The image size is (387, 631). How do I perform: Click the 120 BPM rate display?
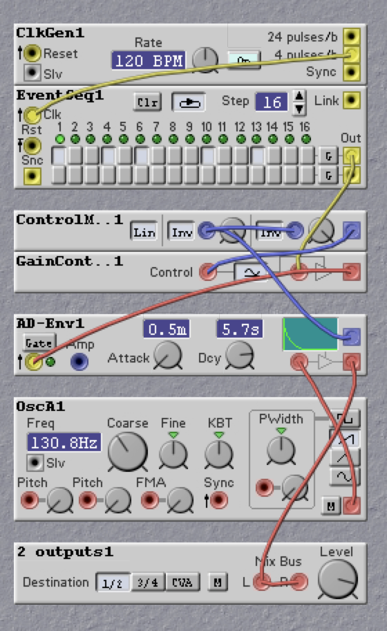pyautogui.click(x=149, y=61)
